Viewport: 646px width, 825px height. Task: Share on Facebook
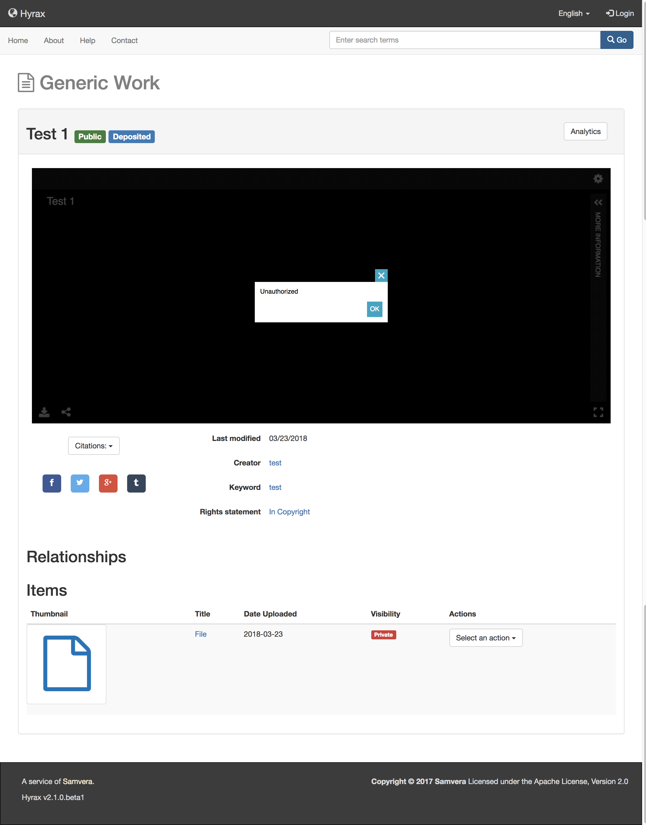point(52,484)
